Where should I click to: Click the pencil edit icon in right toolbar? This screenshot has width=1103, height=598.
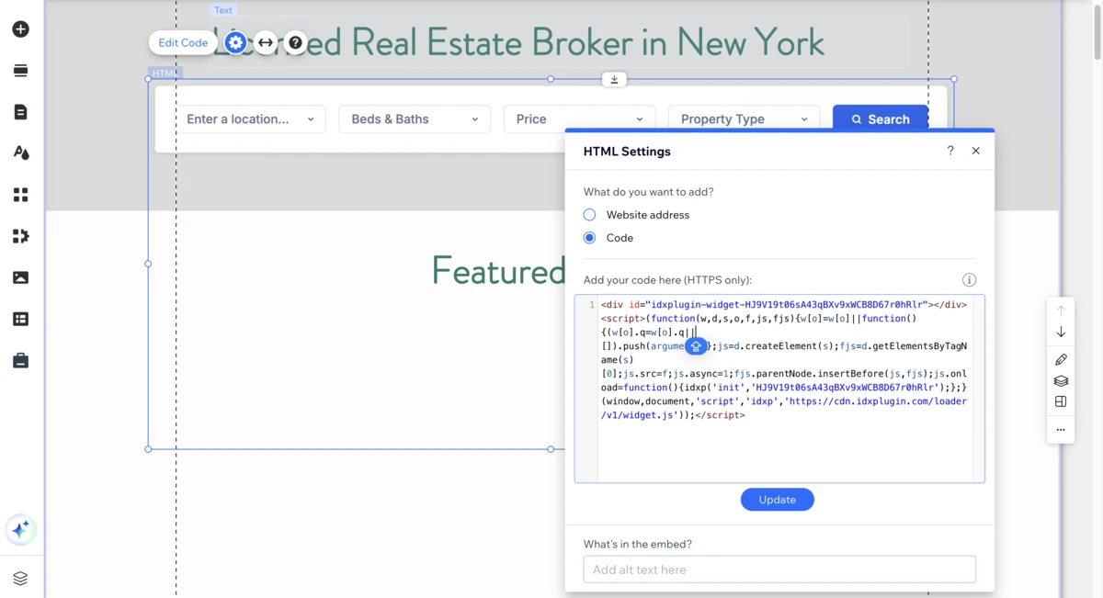(1061, 359)
